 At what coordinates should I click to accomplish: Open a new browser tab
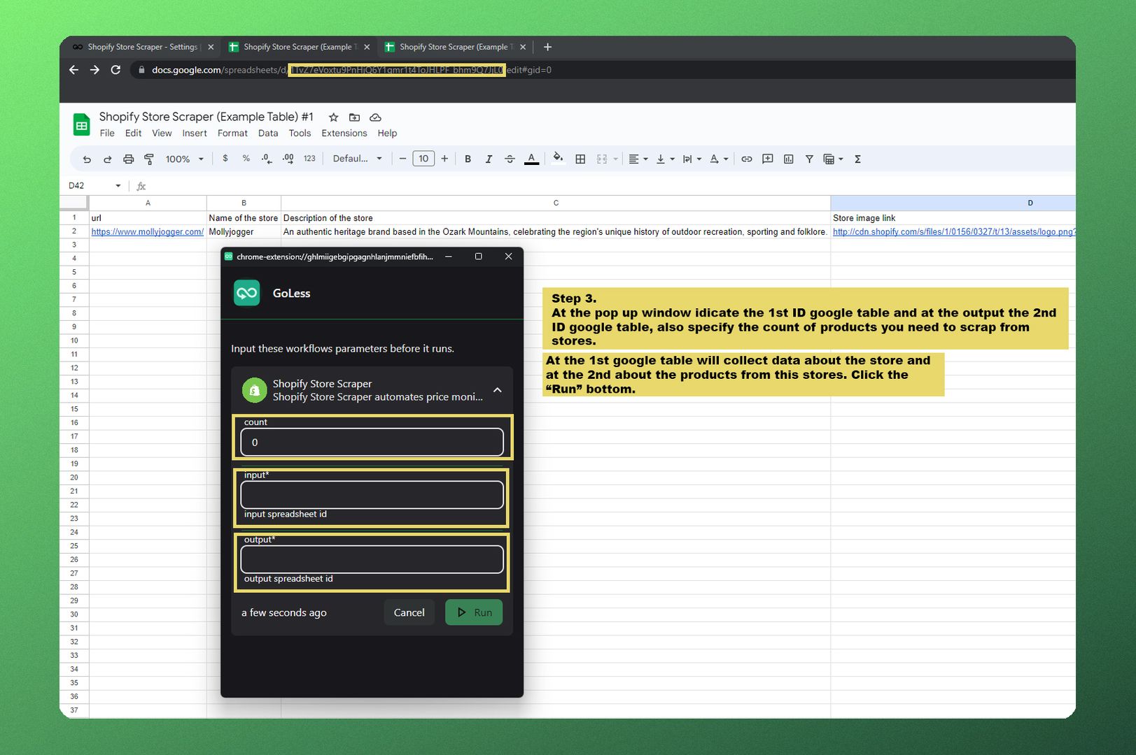coord(547,47)
